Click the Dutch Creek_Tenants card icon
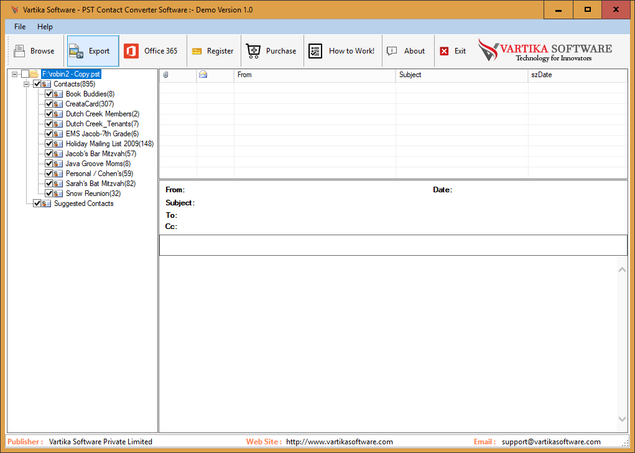 pyautogui.click(x=58, y=124)
